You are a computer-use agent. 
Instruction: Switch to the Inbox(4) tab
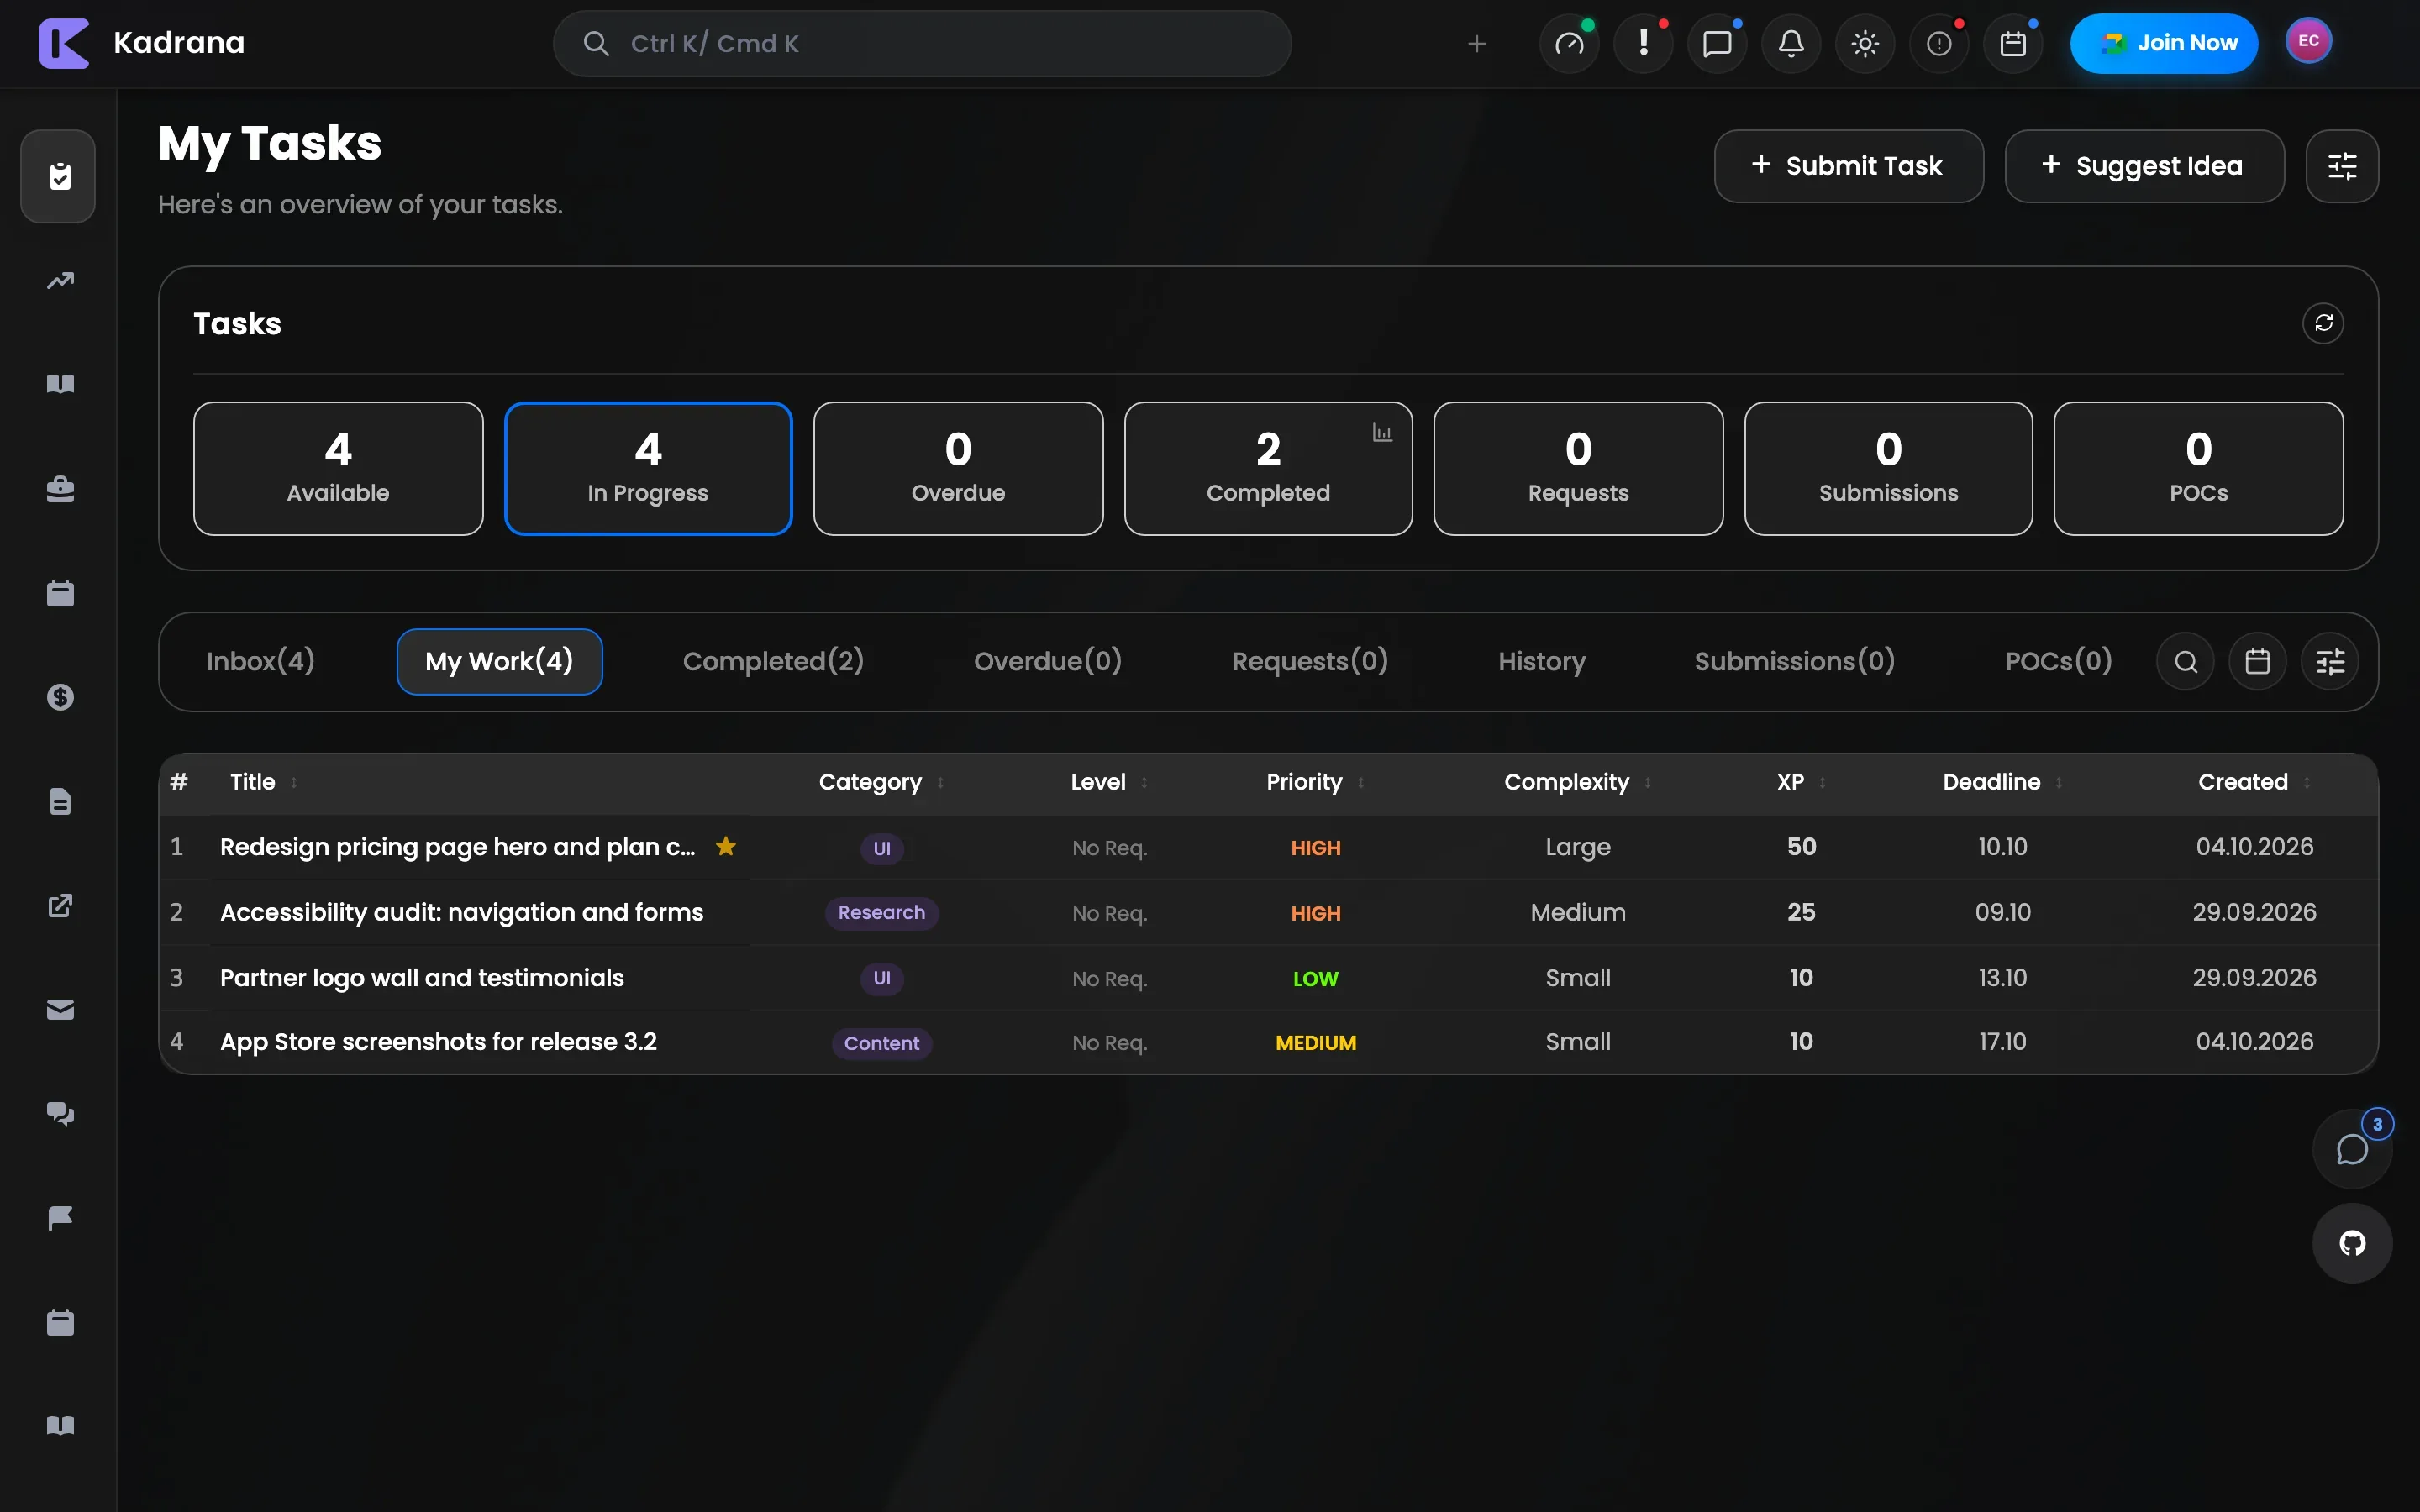pos(261,662)
